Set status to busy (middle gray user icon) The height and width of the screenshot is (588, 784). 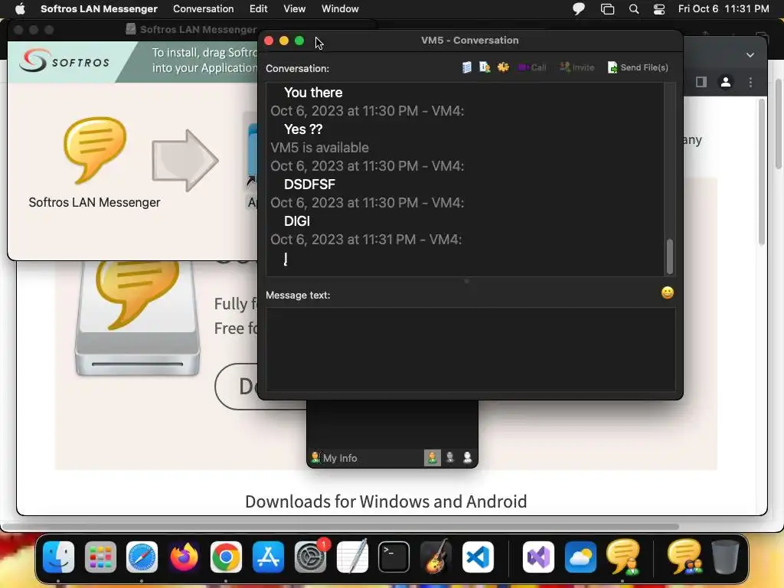click(x=450, y=458)
